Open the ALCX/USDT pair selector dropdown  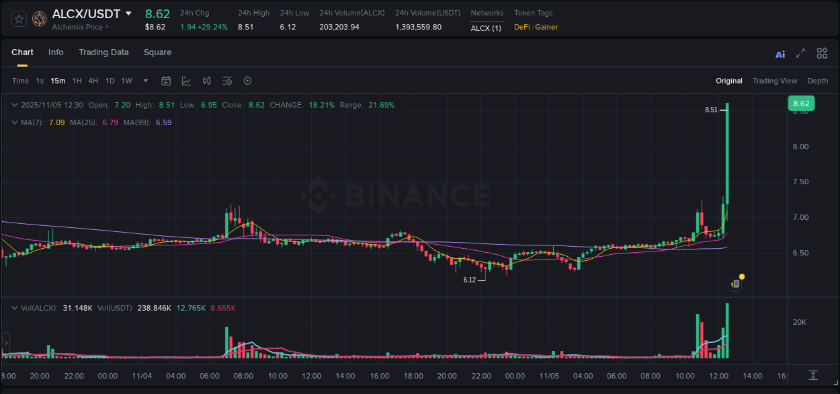(128, 13)
